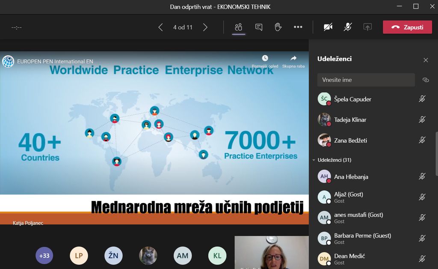438x269 pixels.
Task: Go to the previous slide
Action: point(160,27)
